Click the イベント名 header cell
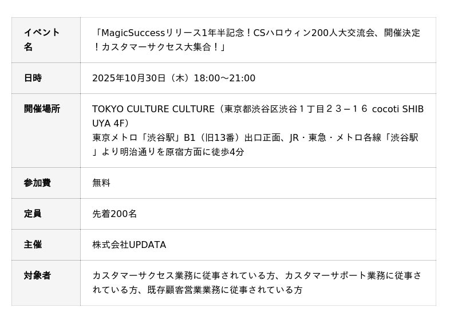The width and height of the screenshot is (458, 323). pos(46,40)
